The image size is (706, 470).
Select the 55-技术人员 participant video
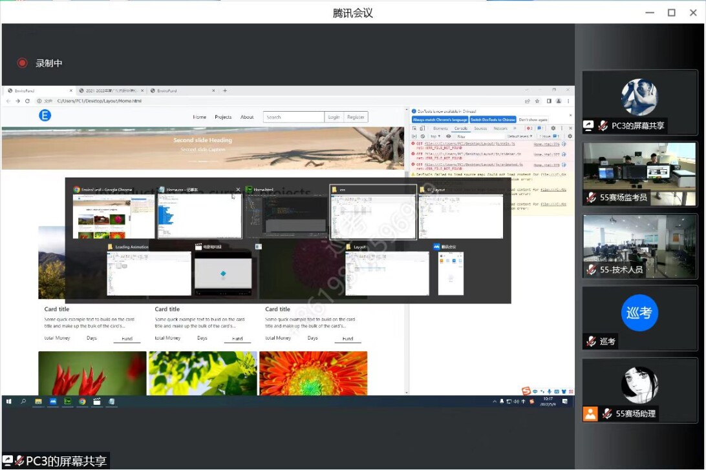click(x=639, y=246)
